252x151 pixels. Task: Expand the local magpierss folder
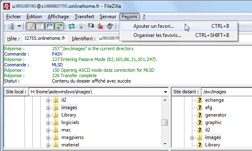(x=48, y=138)
